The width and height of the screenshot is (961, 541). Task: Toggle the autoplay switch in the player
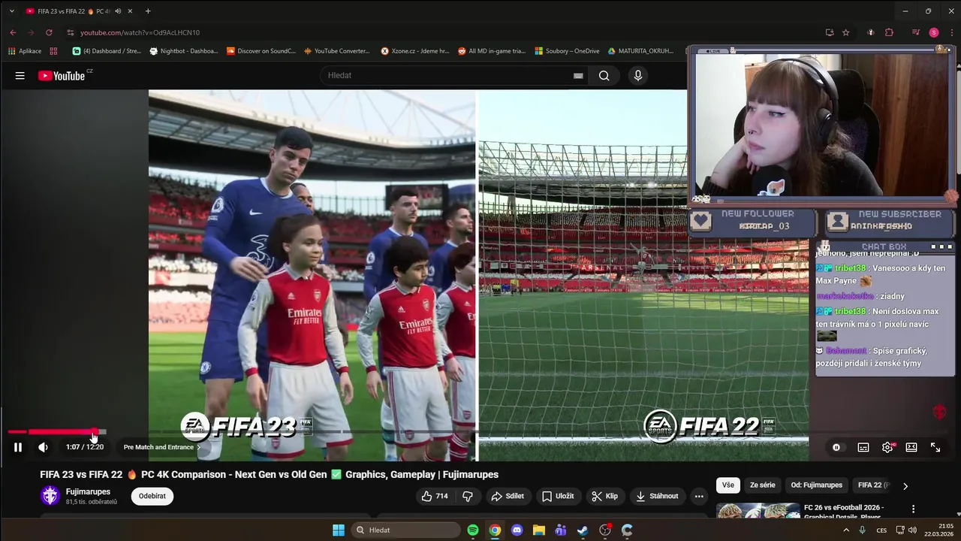point(836,447)
